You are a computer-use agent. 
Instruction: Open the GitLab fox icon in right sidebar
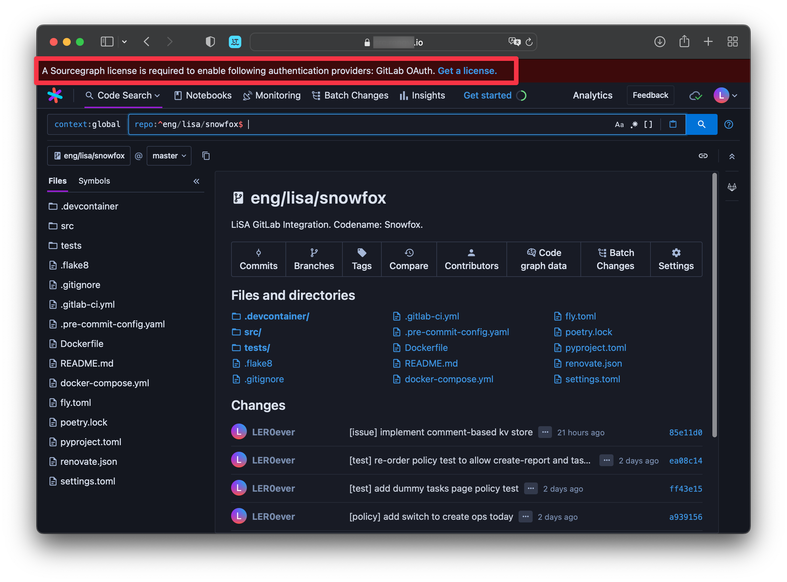(x=732, y=187)
